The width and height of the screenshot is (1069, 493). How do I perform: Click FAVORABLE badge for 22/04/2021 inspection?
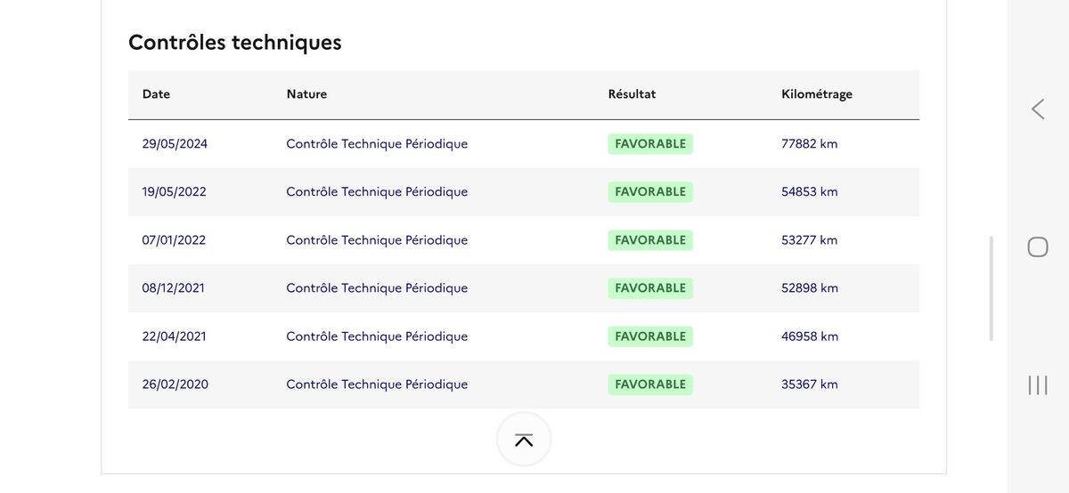pyautogui.click(x=650, y=336)
